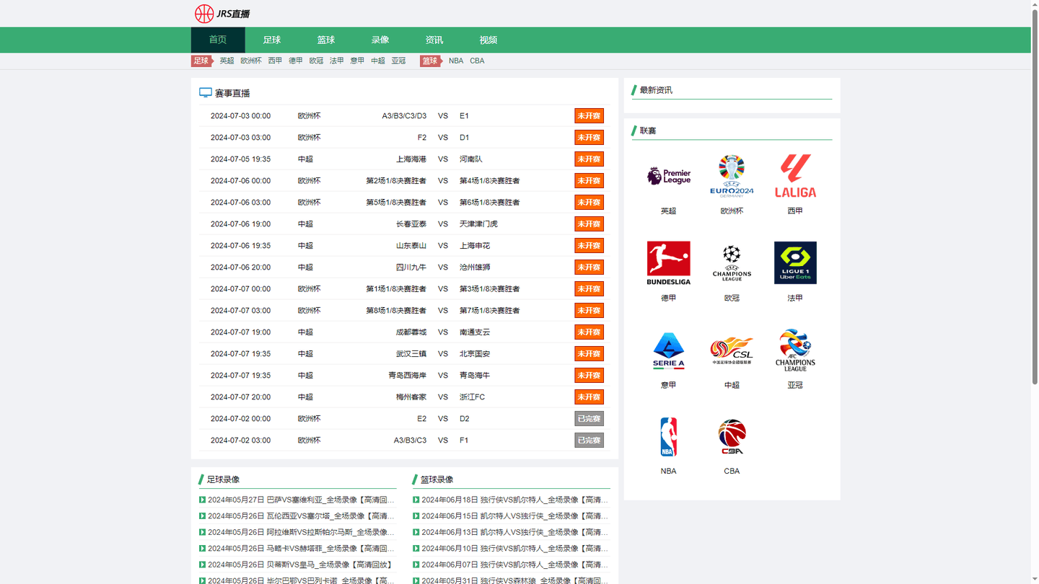
Task: Open NBA in the sub navigation
Action: pyautogui.click(x=456, y=61)
